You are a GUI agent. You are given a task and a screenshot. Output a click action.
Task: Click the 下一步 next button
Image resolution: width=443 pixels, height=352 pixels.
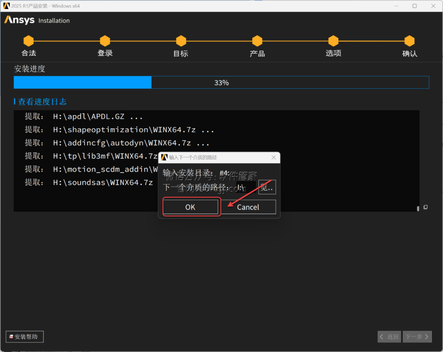(417, 336)
